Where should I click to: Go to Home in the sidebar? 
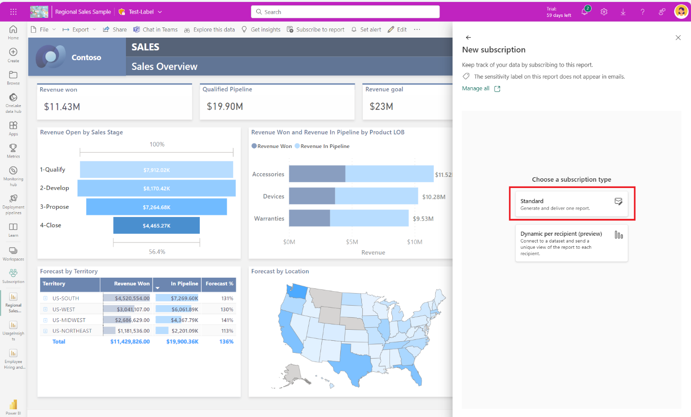(x=13, y=32)
